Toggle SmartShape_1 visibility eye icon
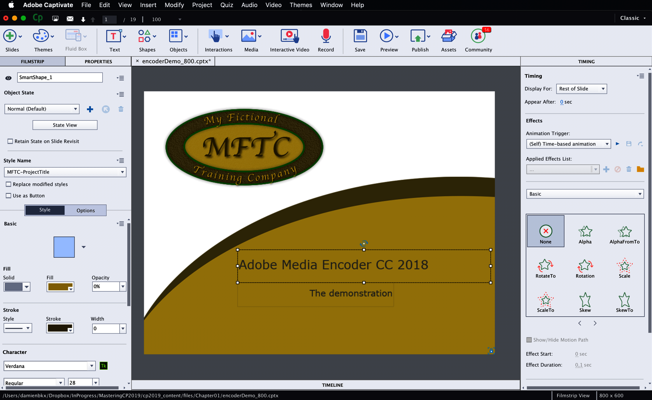This screenshot has width=652, height=400. tap(8, 78)
